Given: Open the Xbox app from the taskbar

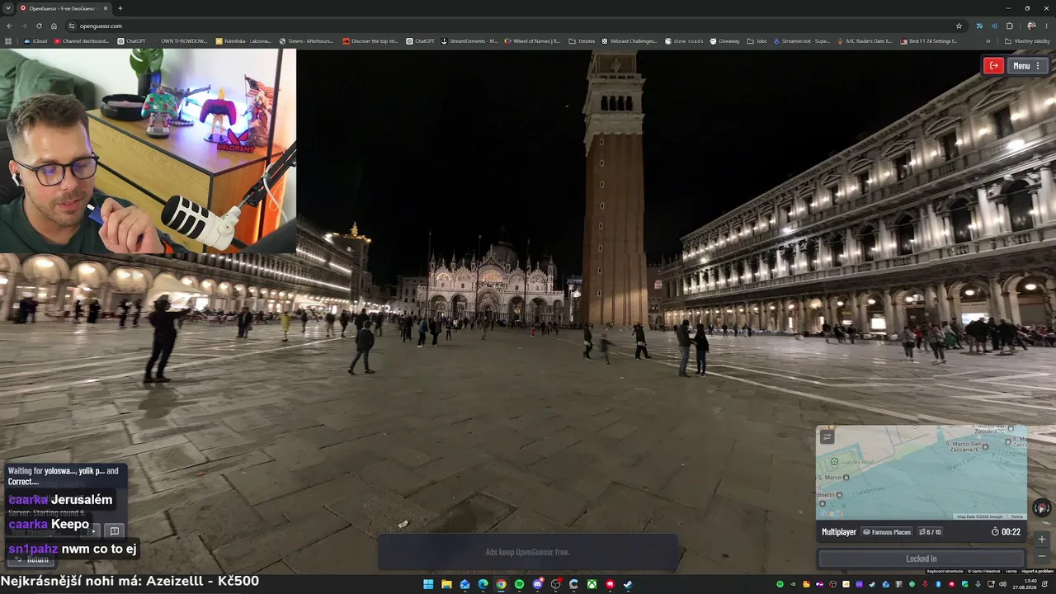Looking at the screenshot, I should (592, 584).
